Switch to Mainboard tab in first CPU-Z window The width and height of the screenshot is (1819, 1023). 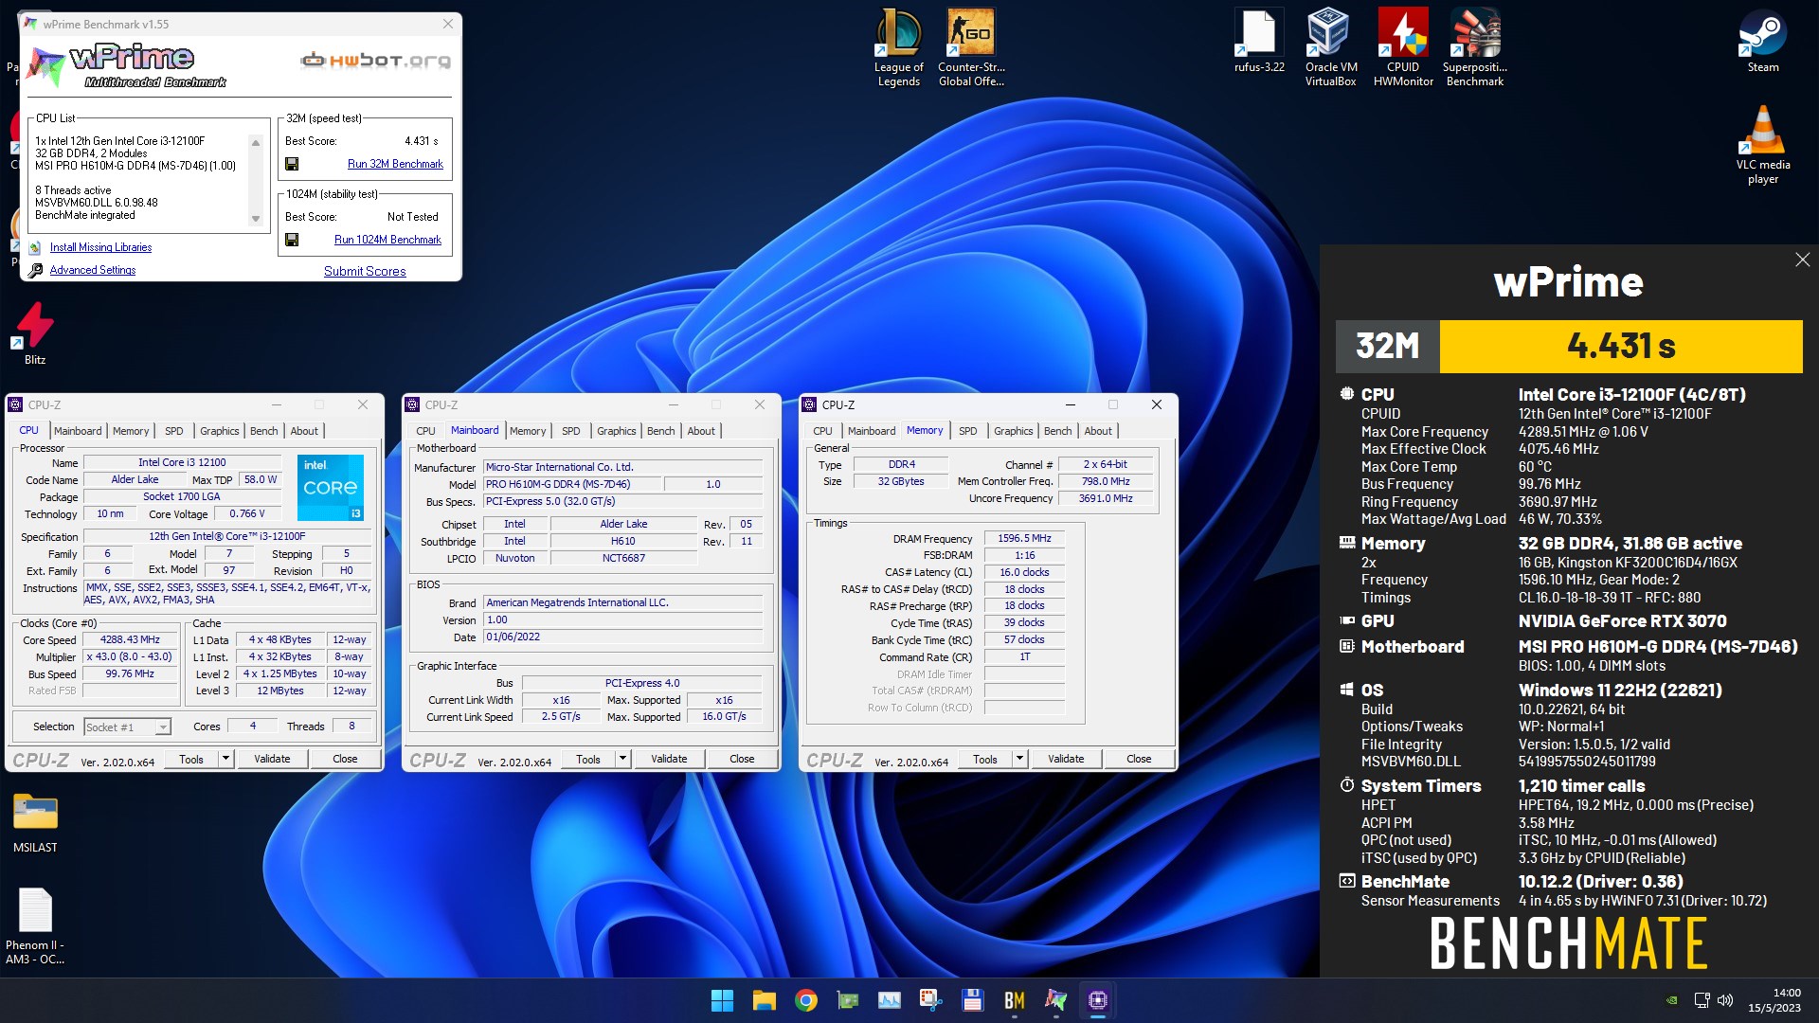78,431
